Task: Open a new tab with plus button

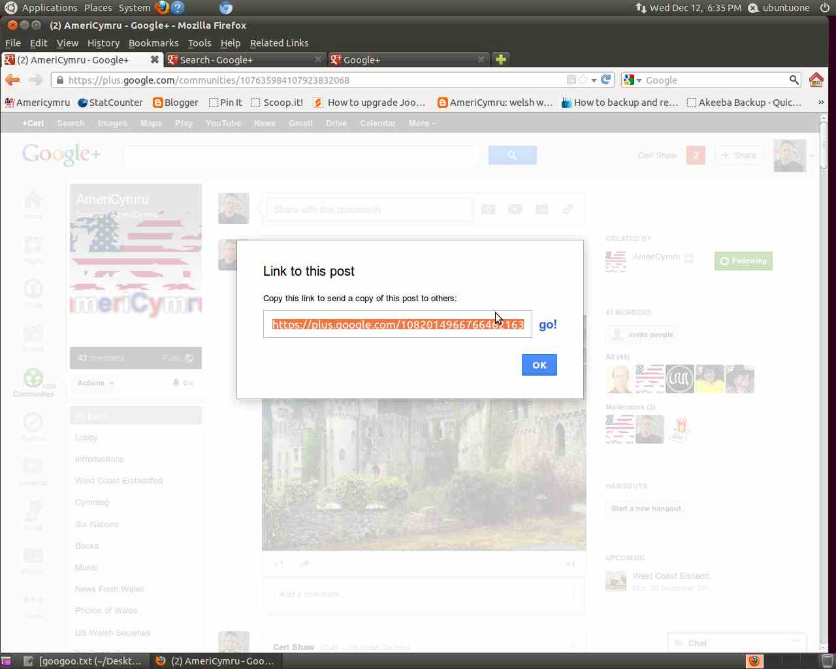Action: click(x=501, y=59)
